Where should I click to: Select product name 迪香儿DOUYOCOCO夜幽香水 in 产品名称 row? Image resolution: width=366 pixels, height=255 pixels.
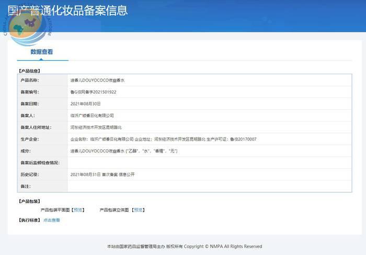(x=98, y=80)
